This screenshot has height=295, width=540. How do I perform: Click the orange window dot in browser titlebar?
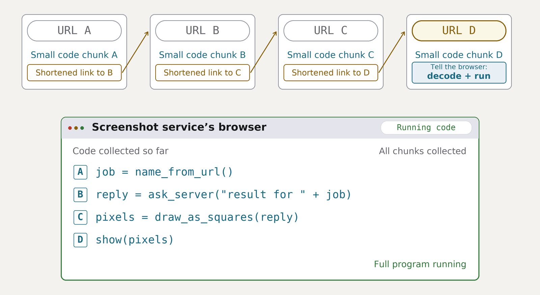coord(76,128)
